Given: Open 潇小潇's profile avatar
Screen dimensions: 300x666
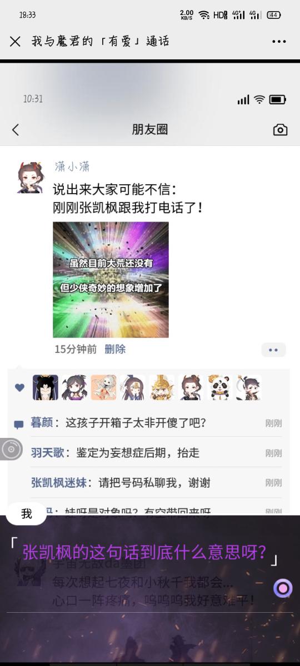Looking at the screenshot, I should [x=30, y=178].
